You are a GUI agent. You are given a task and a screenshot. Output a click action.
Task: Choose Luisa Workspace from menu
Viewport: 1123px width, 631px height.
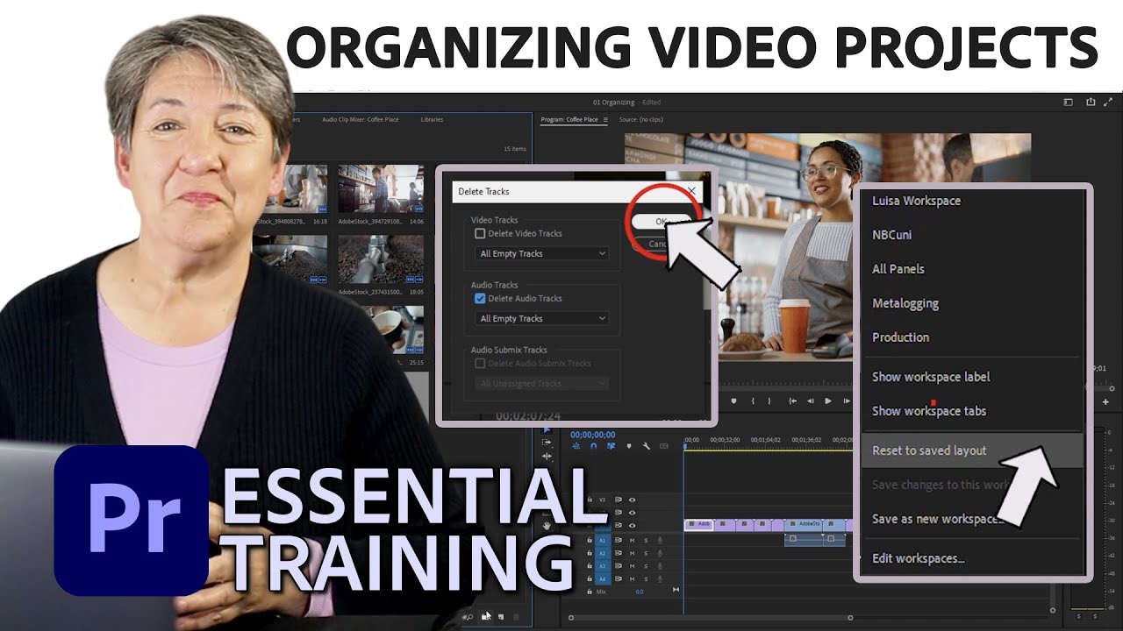pos(916,201)
